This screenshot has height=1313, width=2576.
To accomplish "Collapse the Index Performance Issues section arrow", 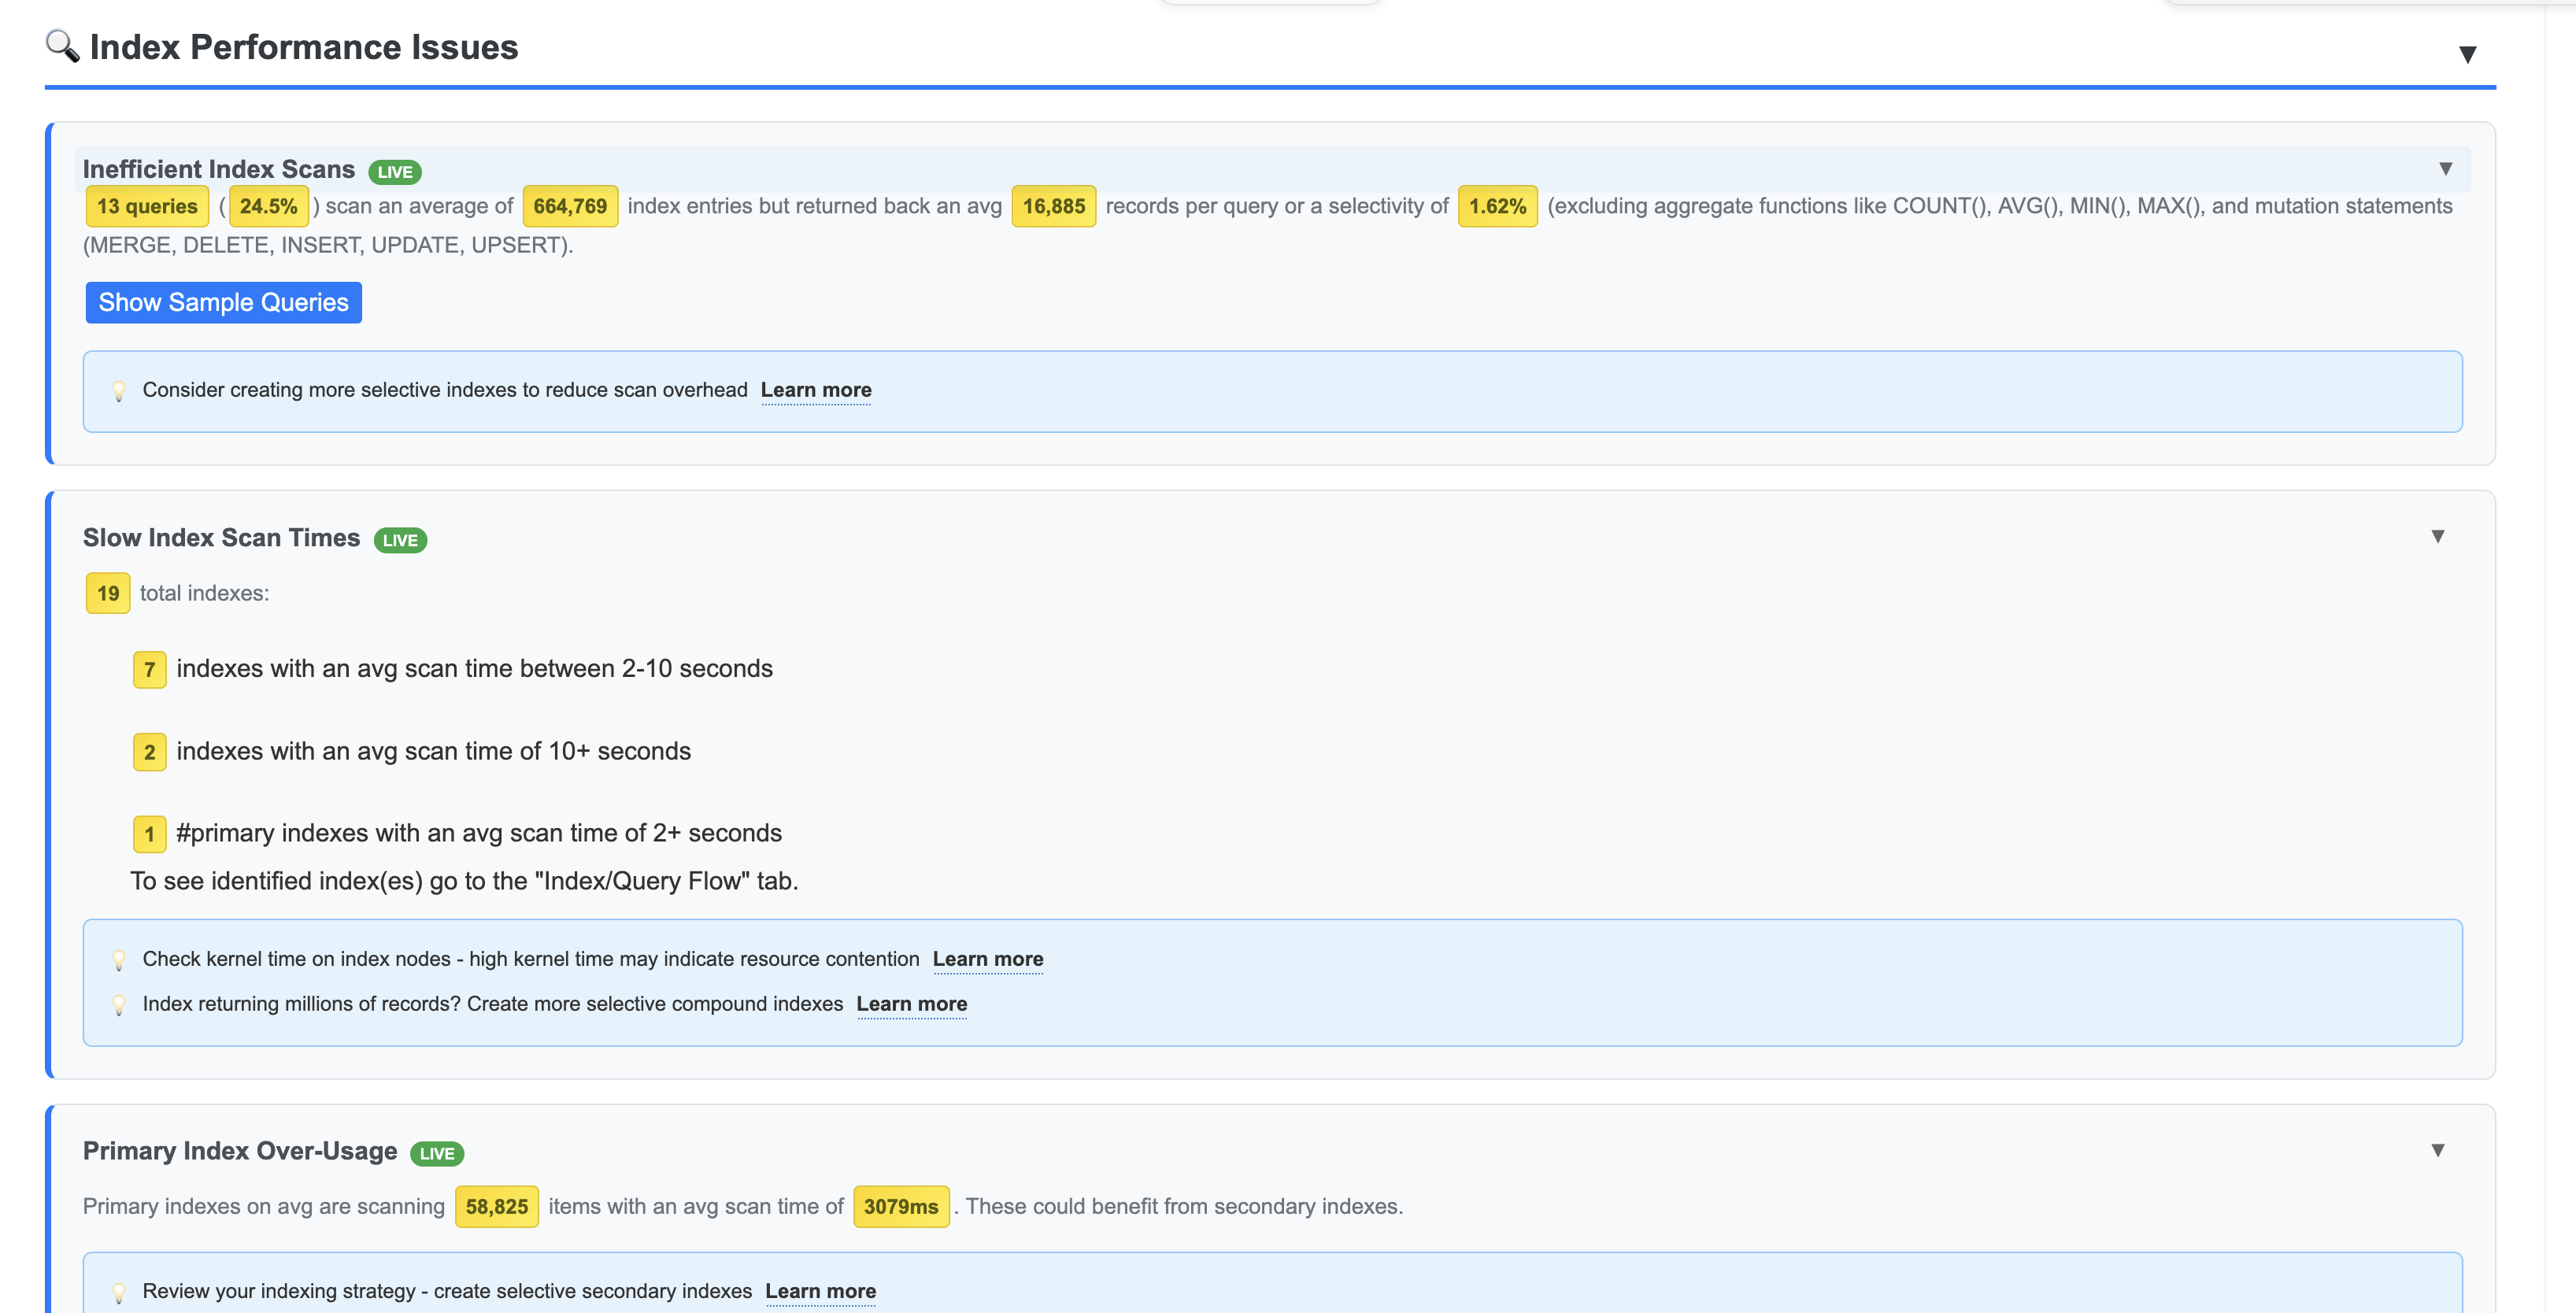I will pyautogui.click(x=2467, y=54).
